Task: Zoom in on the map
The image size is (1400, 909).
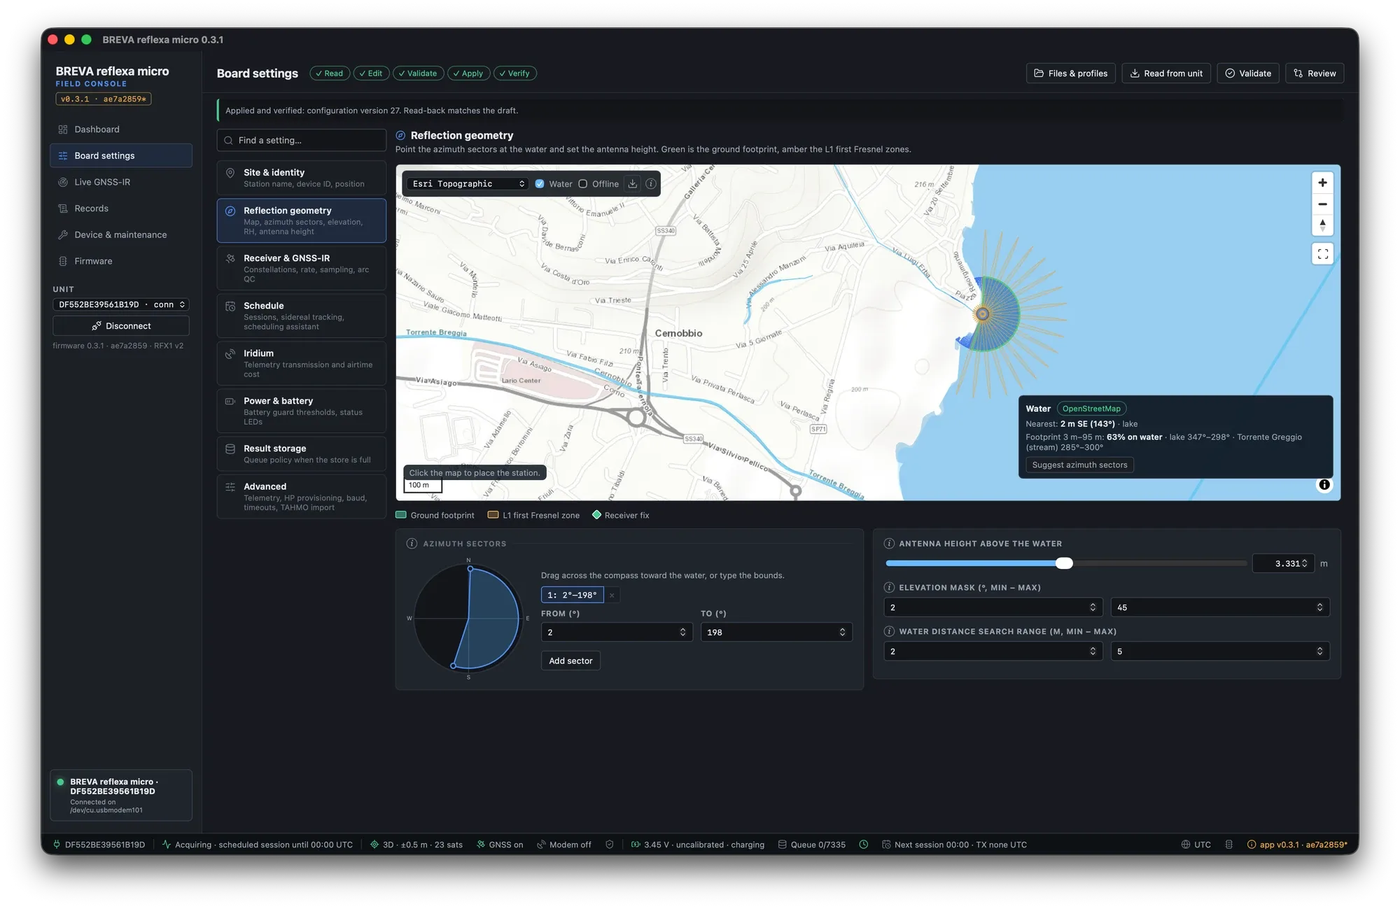Action: click(1322, 183)
